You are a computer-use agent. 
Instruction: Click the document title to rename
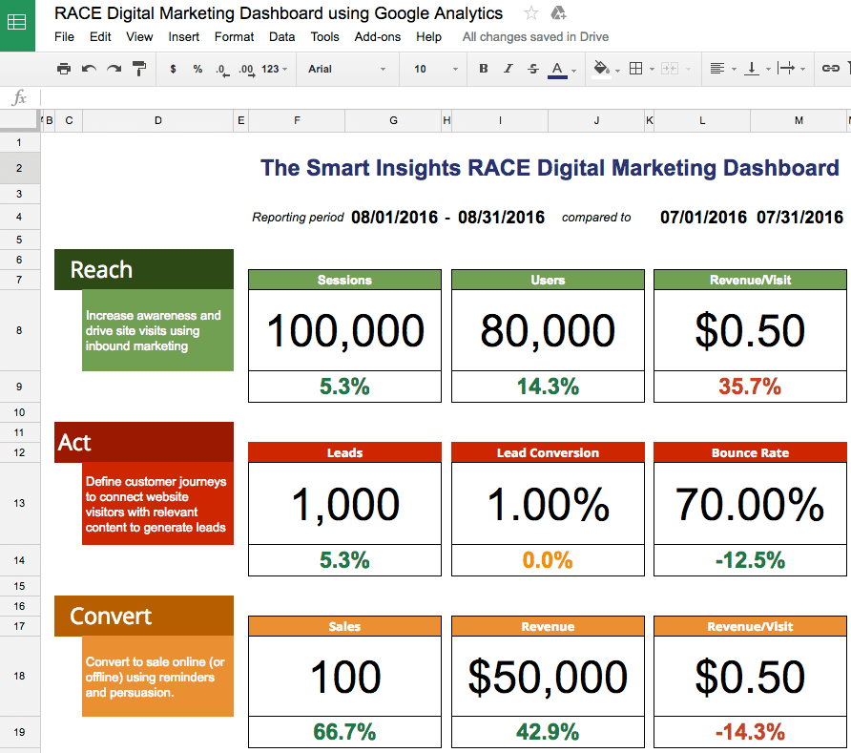click(279, 13)
